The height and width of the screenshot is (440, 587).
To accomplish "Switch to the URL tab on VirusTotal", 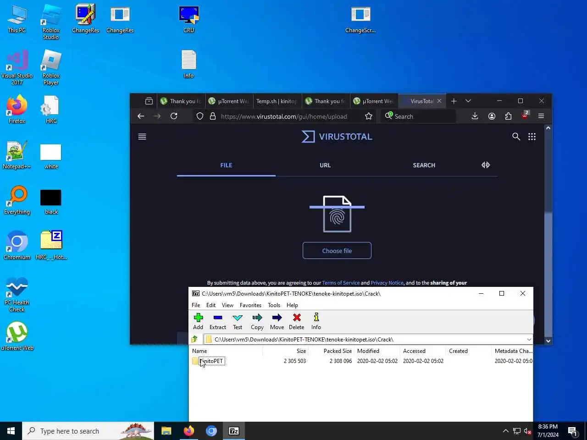I will tap(325, 165).
